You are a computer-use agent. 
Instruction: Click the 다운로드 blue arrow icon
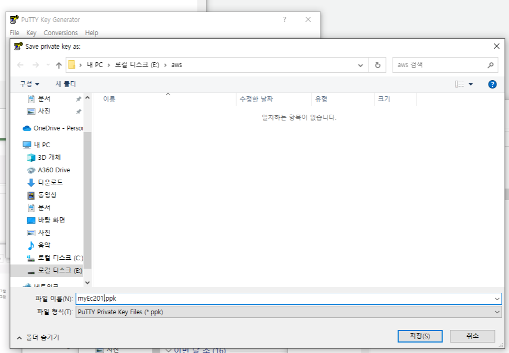[x=31, y=183]
